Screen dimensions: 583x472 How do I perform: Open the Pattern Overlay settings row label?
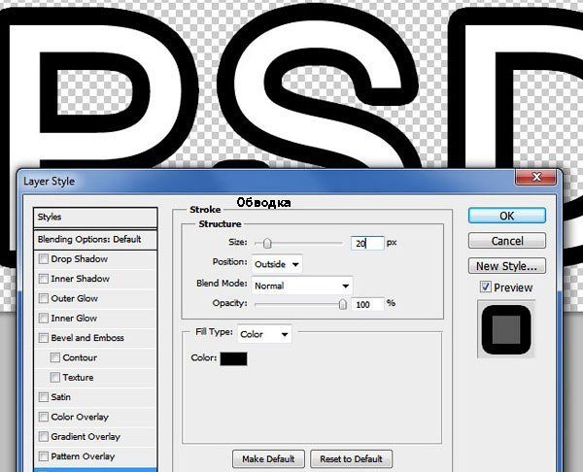[x=83, y=456]
